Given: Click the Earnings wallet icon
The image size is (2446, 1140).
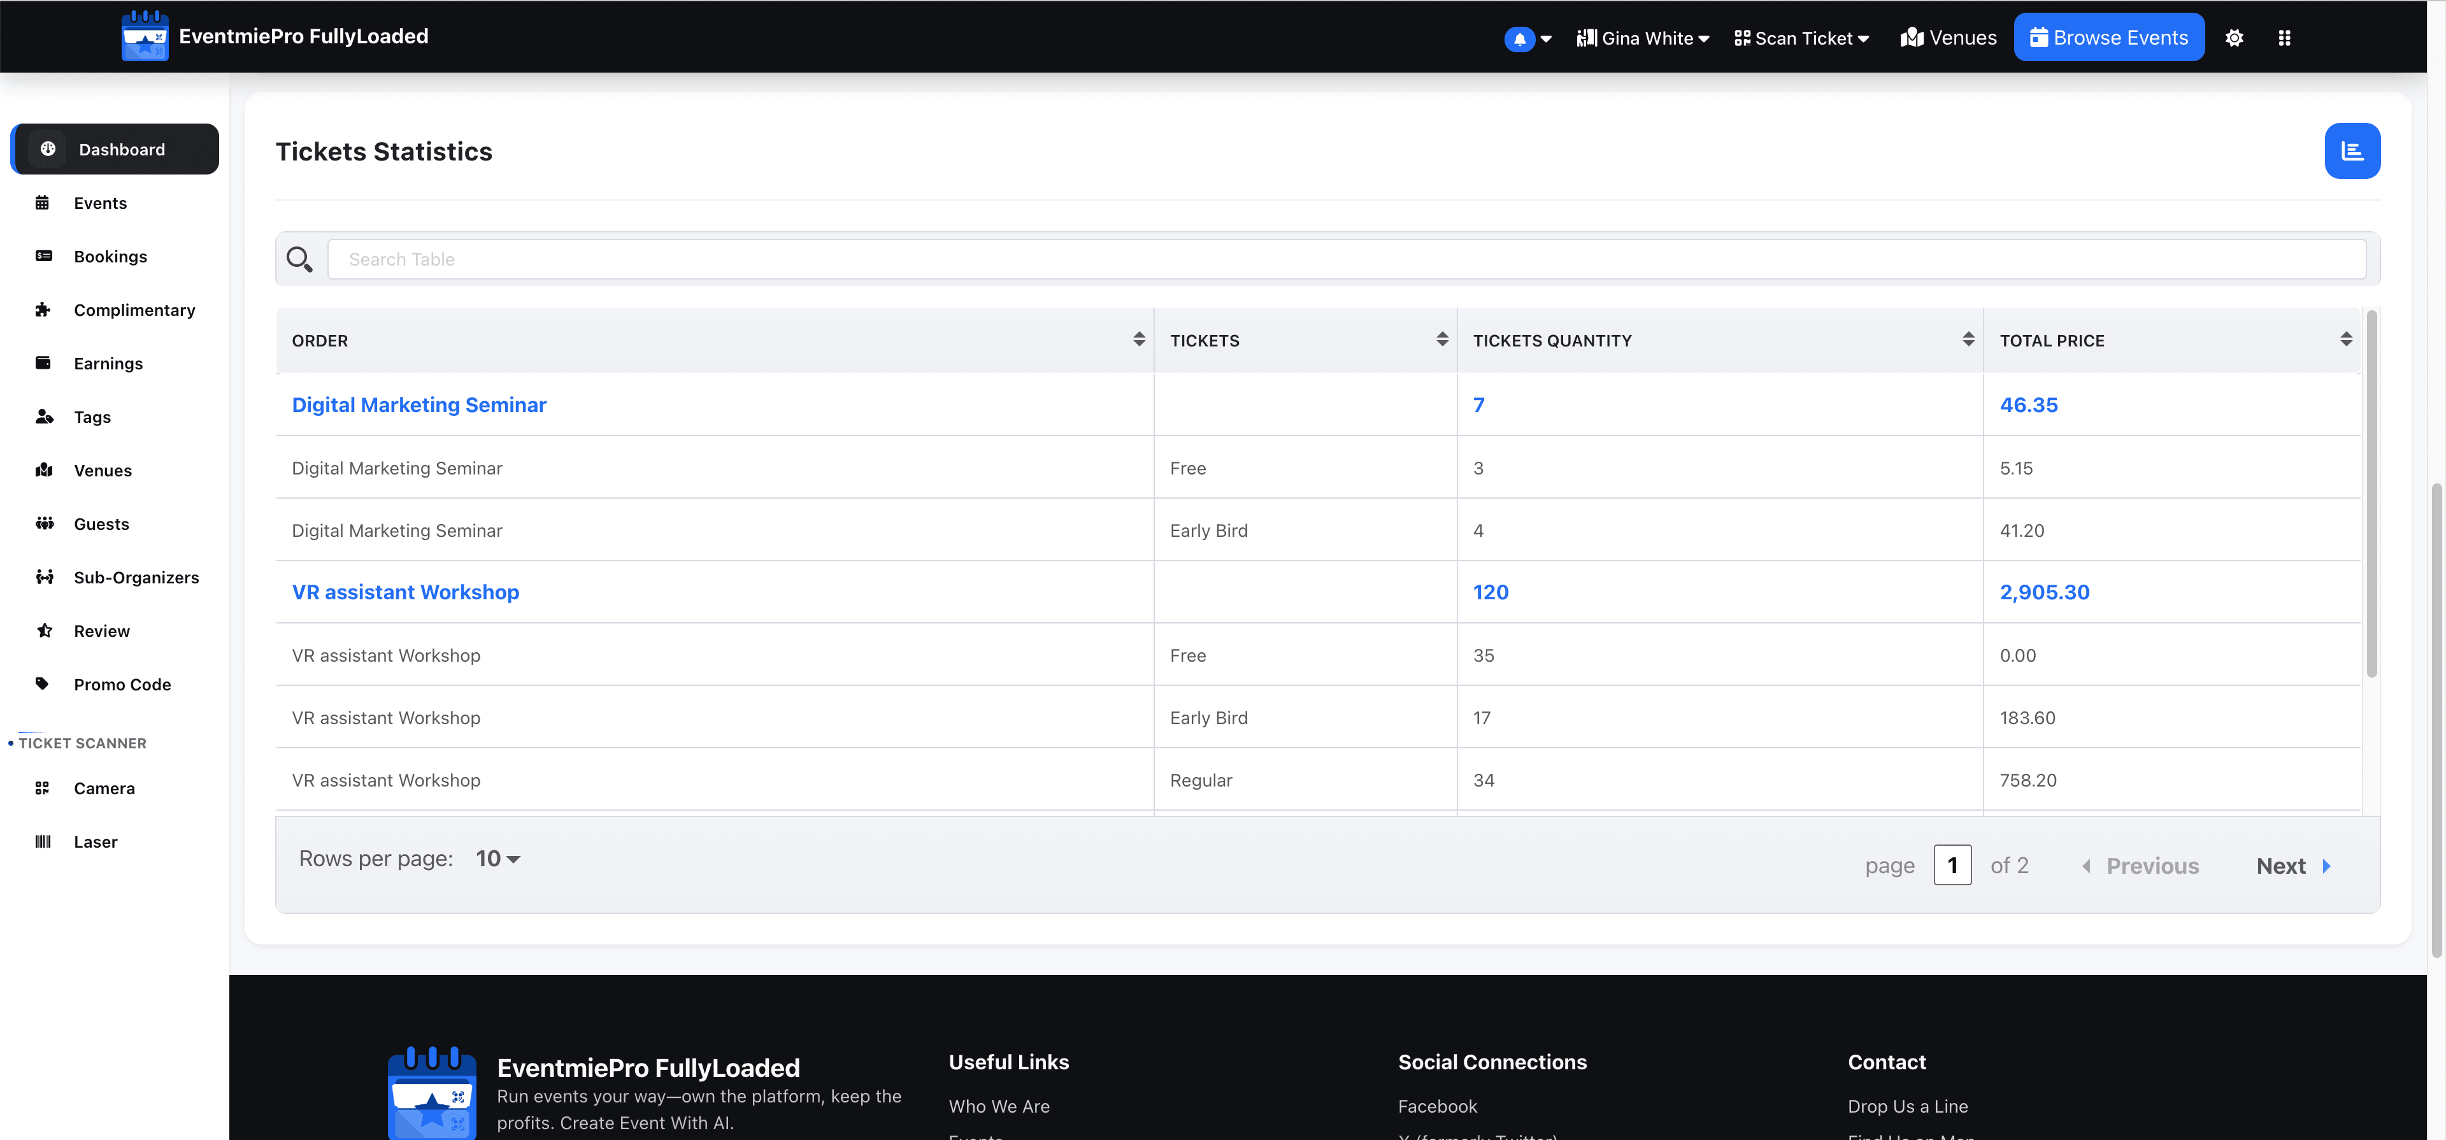Looking at the screenshot, I should coord(44,362).
